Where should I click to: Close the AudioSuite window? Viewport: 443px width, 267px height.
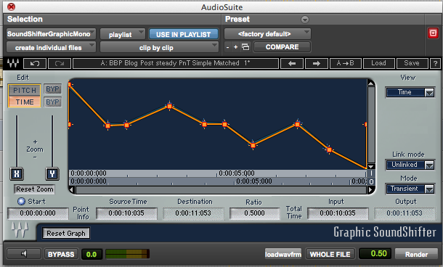coord(11,7)
